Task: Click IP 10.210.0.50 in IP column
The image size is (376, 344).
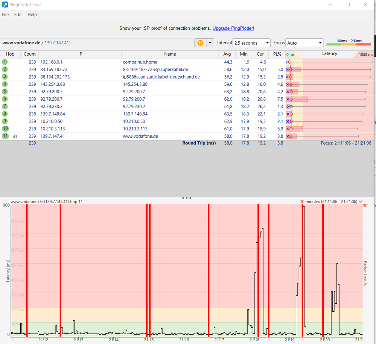Action: [51, 121]
